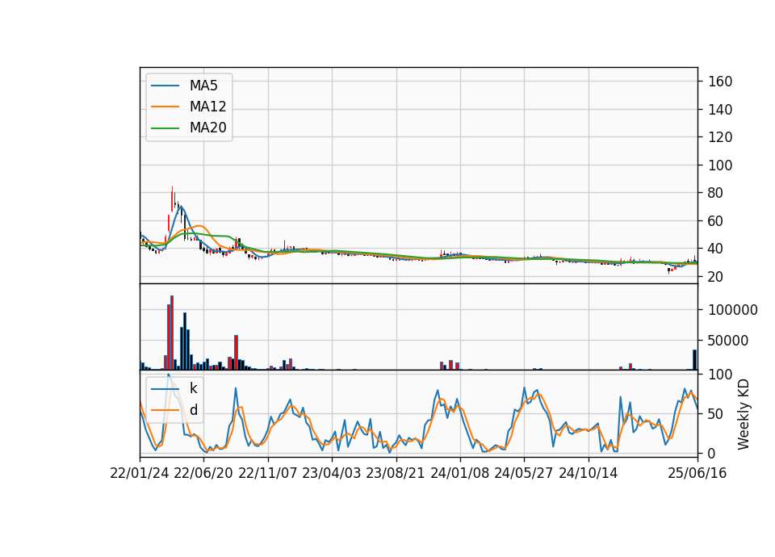
Task: Click the 40 price axis label
Action: (716, 249)
